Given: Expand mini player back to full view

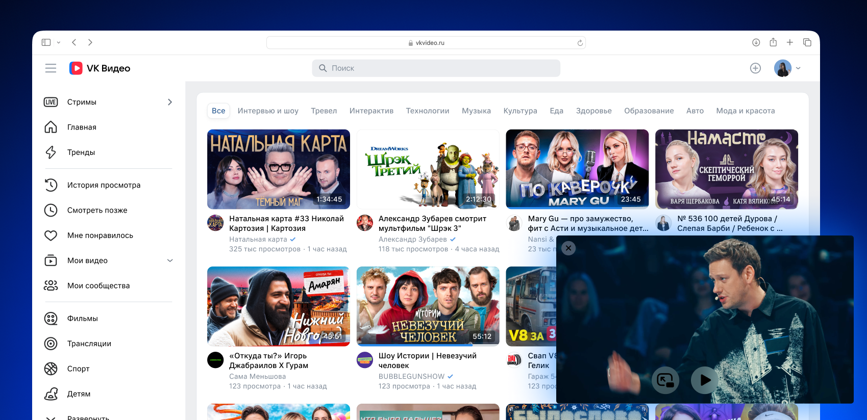Looking at the screenshot, I should click(665, 380).
